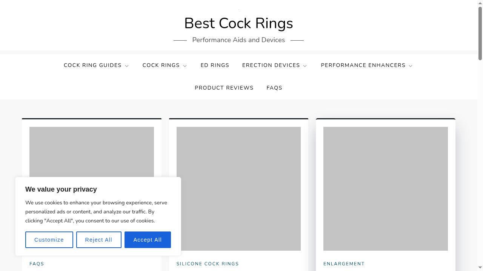Expand the COCK RINGS dropdown
Image resolution: width=483 pixels, height=271 pixels.
tap(161, 65)
